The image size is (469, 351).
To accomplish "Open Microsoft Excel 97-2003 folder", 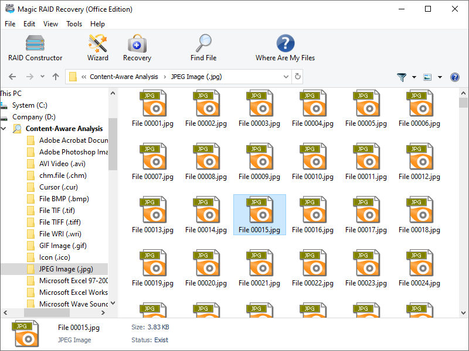I will pyautogui.click(x=67, y=281).
